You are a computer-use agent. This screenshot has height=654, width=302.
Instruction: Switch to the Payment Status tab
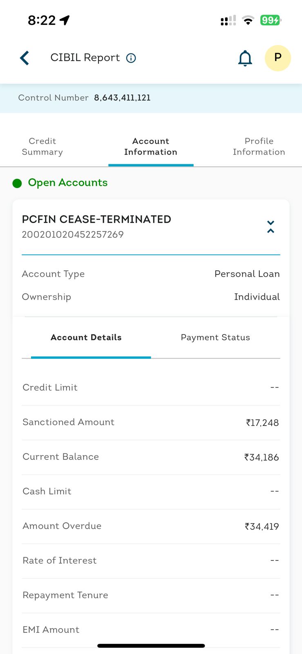coord(215,338)
